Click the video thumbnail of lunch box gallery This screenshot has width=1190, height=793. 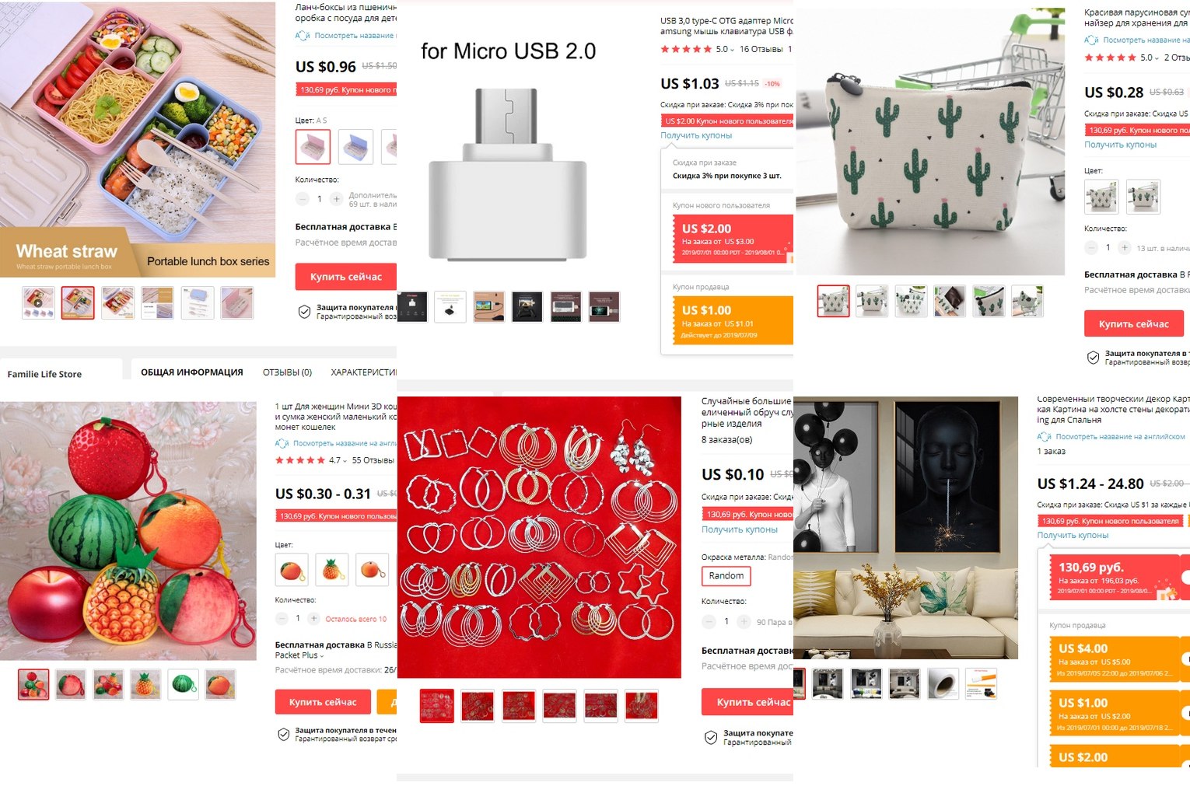(x=38, y=303)
